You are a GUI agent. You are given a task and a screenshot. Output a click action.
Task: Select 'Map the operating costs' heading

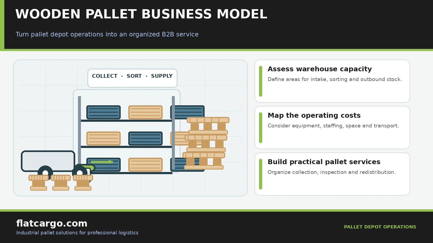tap(314, 116)
